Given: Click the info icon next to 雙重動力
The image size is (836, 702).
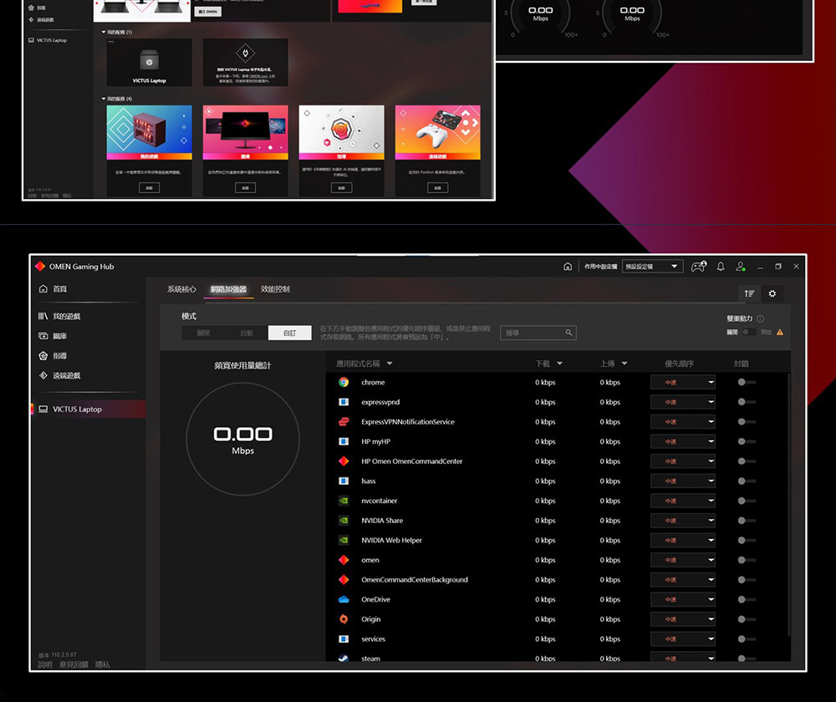Looking at the screenshot, I should [760, 318].
